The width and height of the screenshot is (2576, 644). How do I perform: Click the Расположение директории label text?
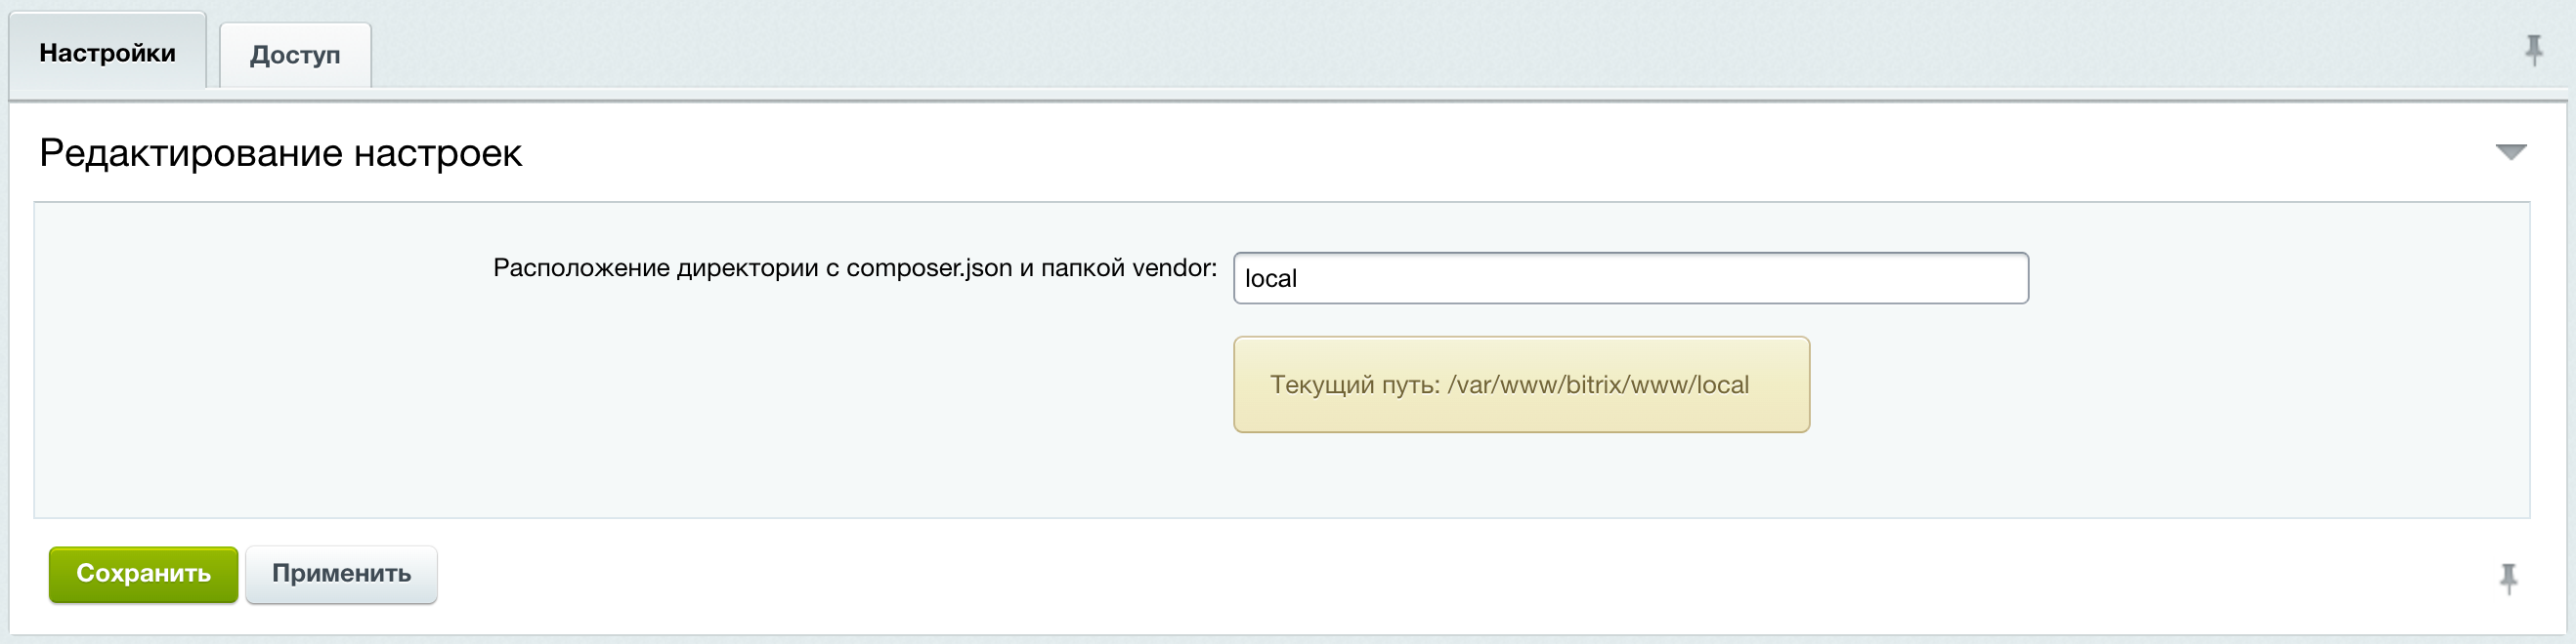tap(855, 267)
